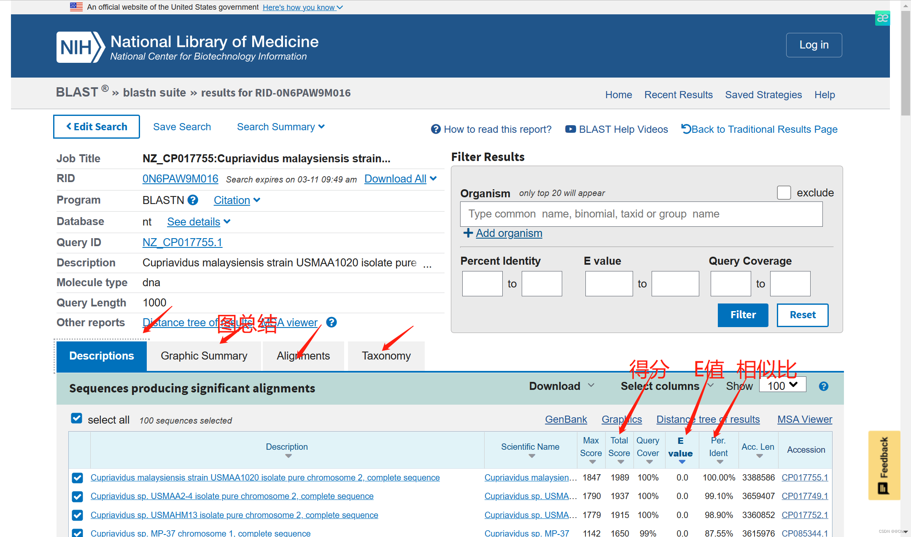The height and width of the screenshot is (537, 911).
Task: Click the green extension icon at top right
Action: 882,18
